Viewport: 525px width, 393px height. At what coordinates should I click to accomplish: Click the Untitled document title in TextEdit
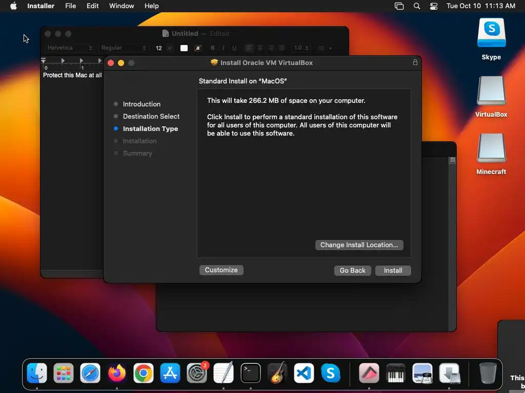click(x=185, y=33)
